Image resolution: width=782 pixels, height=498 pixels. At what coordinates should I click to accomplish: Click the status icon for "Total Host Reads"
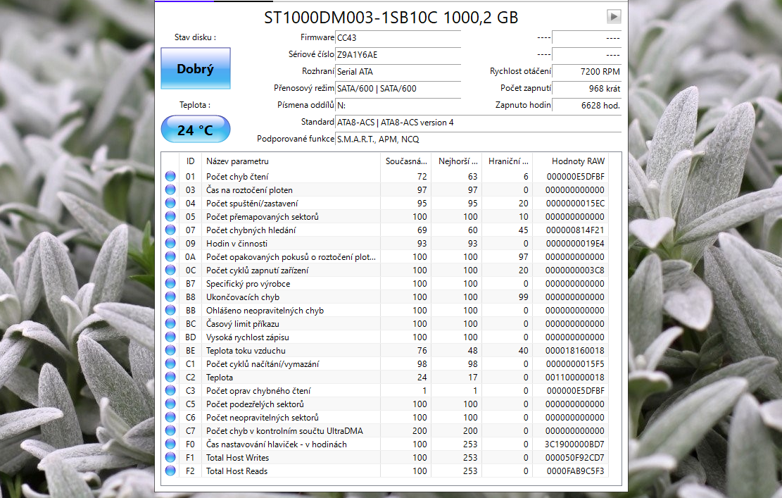(170, 471)
